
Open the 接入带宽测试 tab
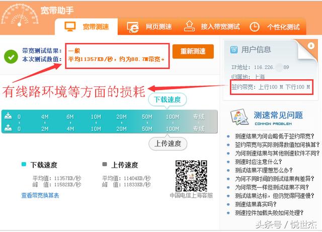(212, 27)
